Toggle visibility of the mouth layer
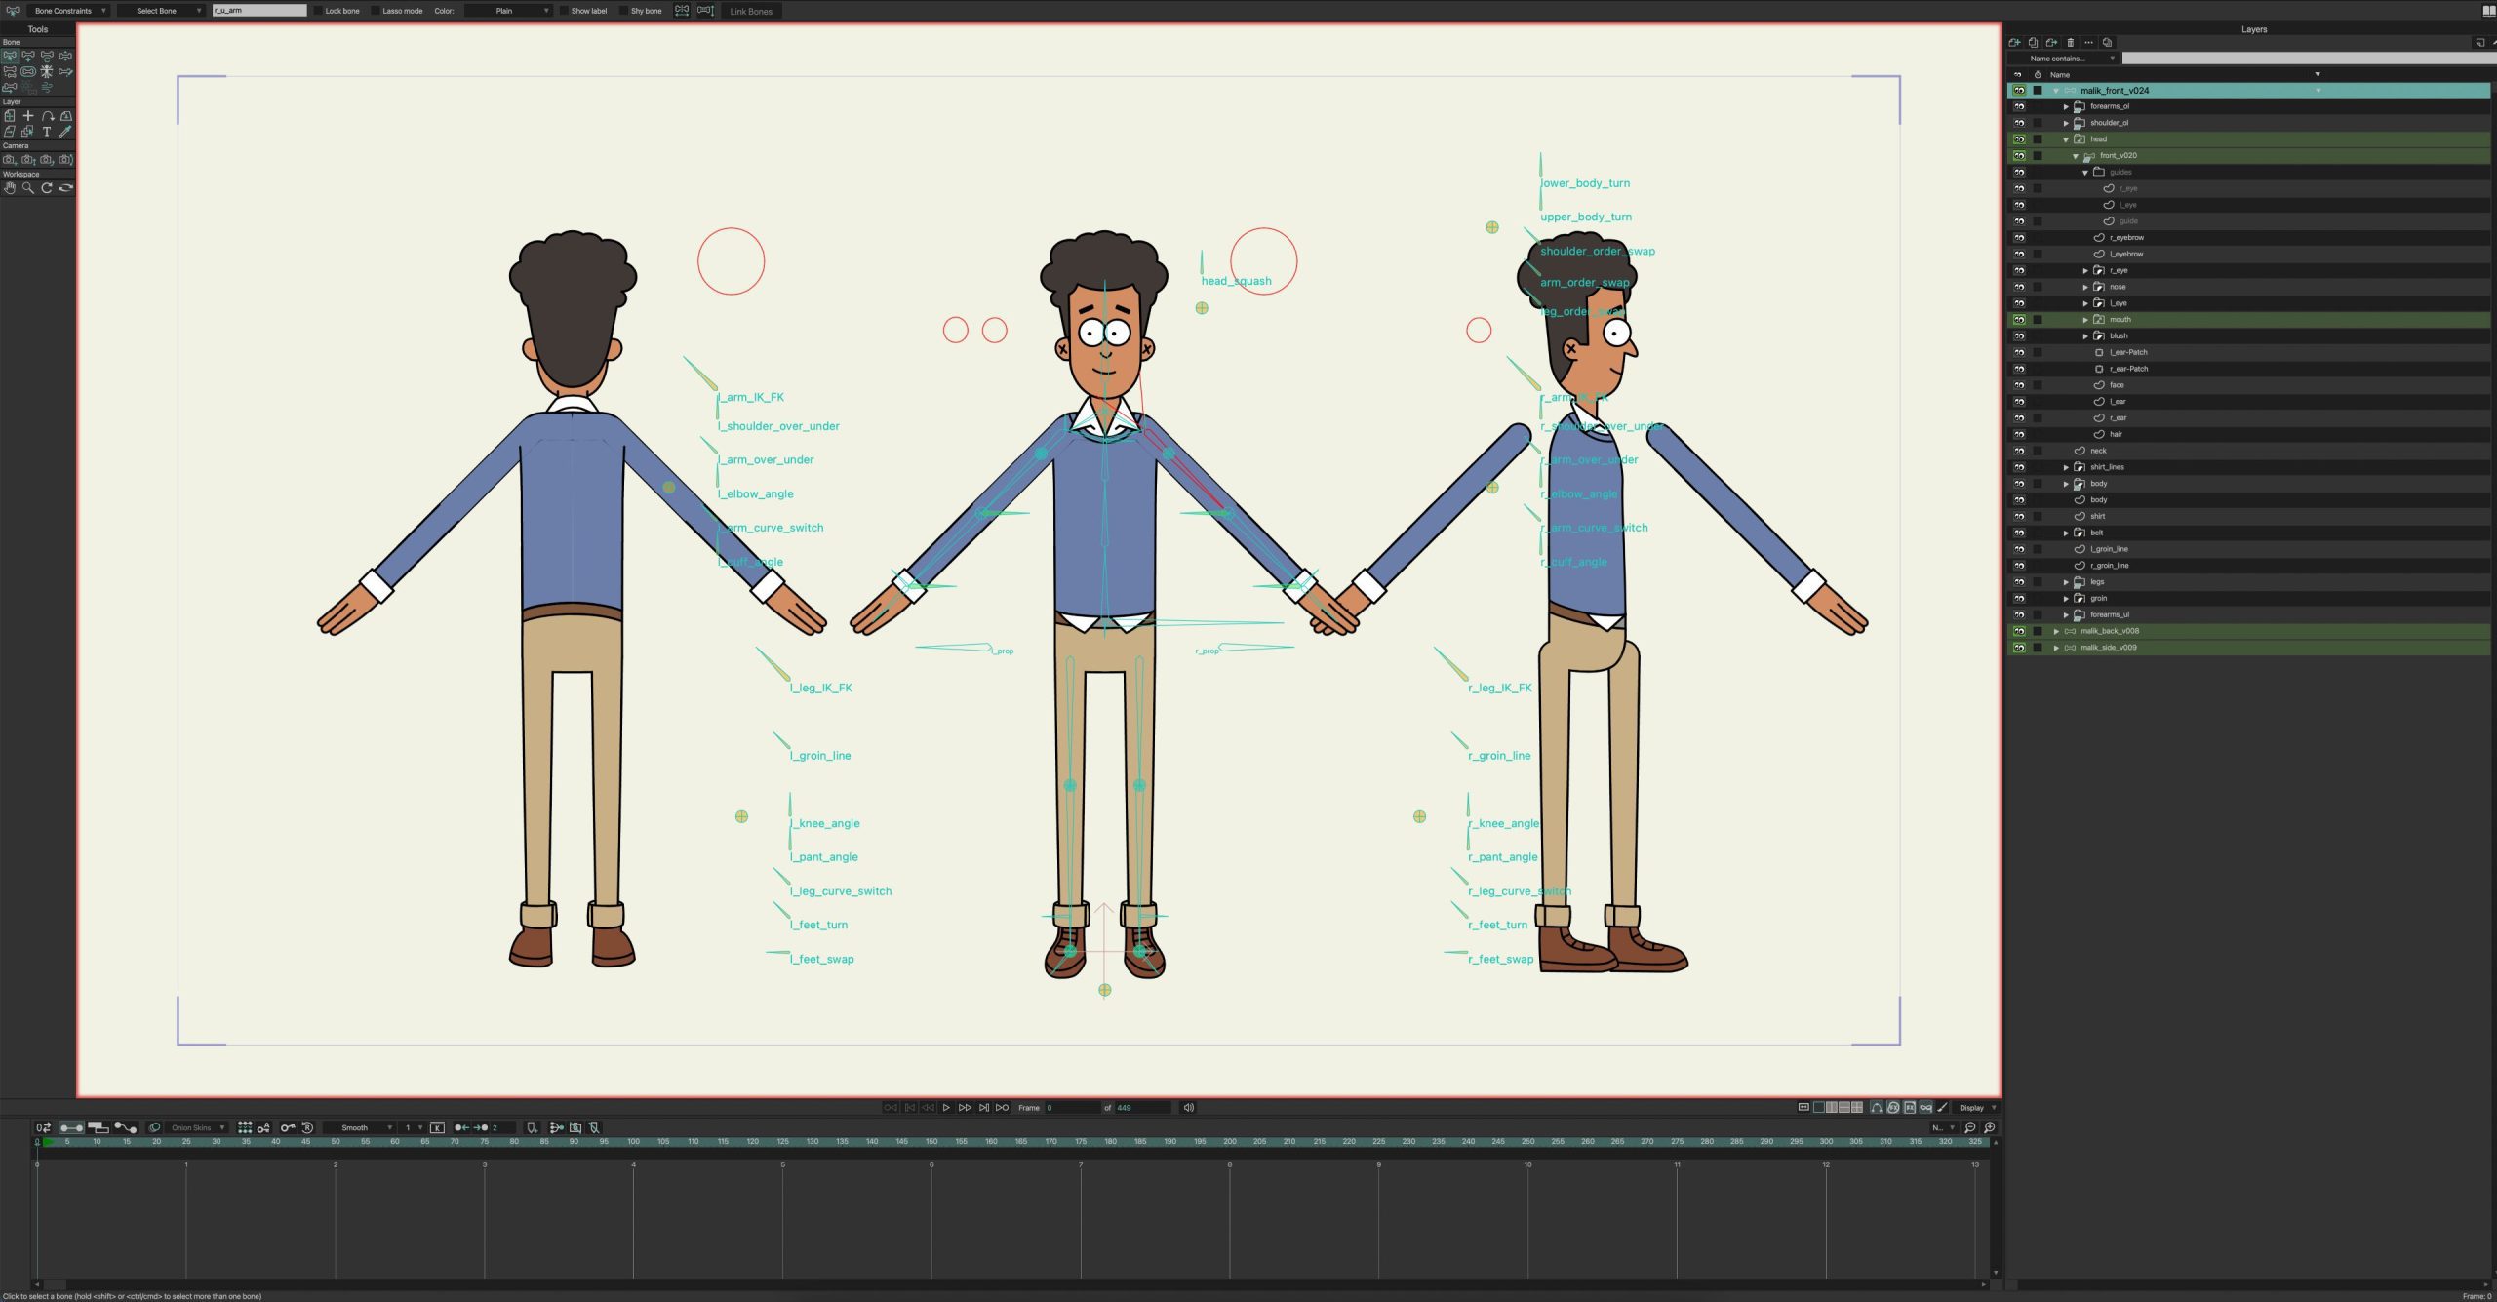This screenshot has height=1302, width=2497. coord(2019,319)
